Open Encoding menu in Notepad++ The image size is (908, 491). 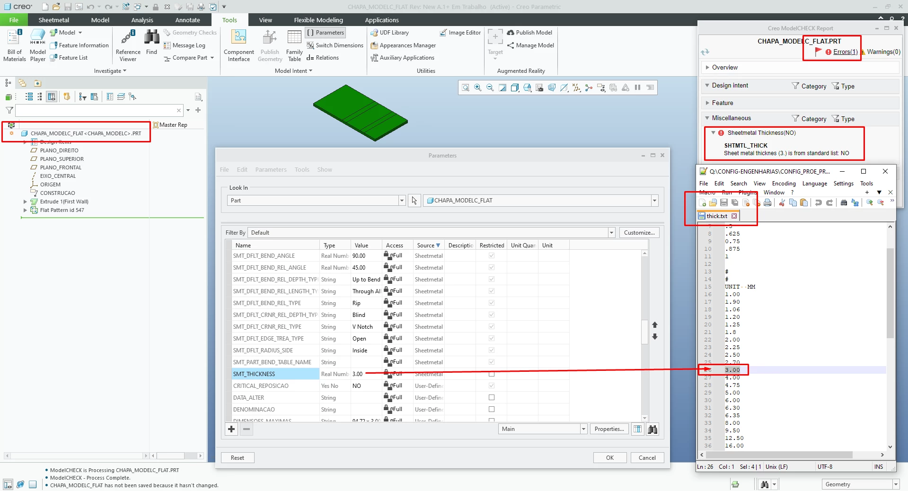(784, 184)
